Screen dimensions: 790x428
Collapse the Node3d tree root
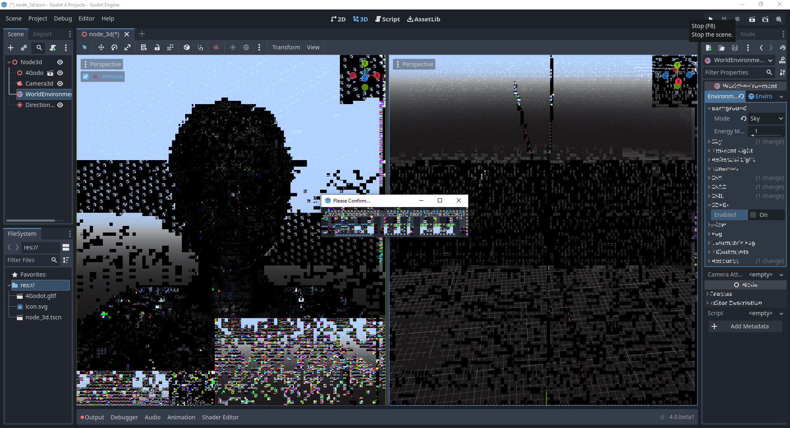click(9, 62)
